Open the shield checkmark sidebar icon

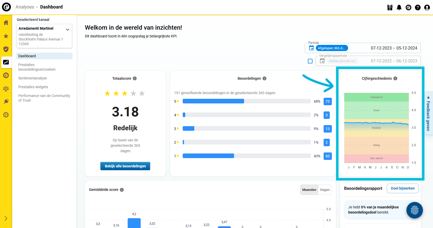(x=6, y=49)
